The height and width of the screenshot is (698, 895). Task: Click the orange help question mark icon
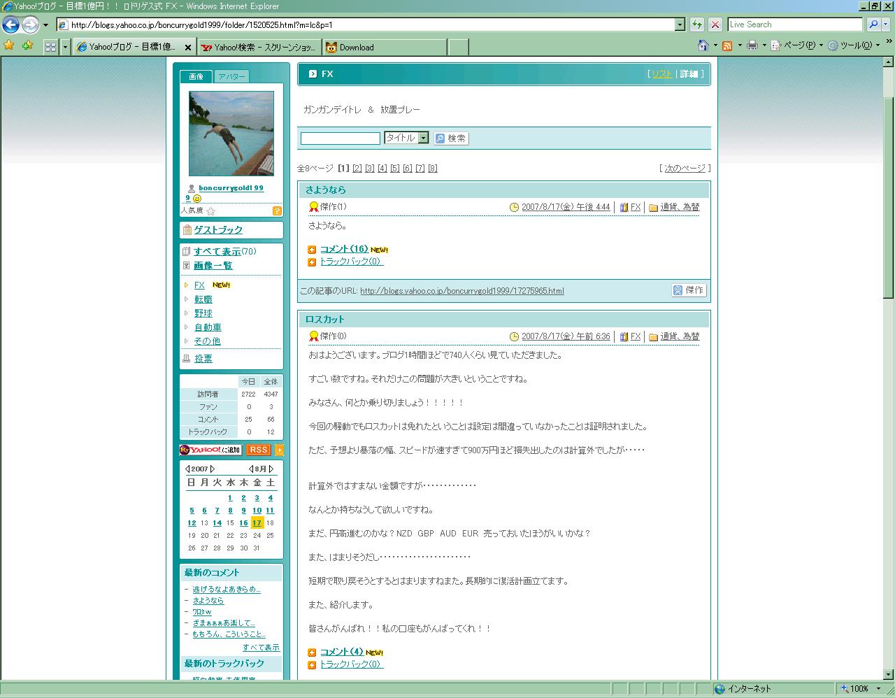(277, 211)
